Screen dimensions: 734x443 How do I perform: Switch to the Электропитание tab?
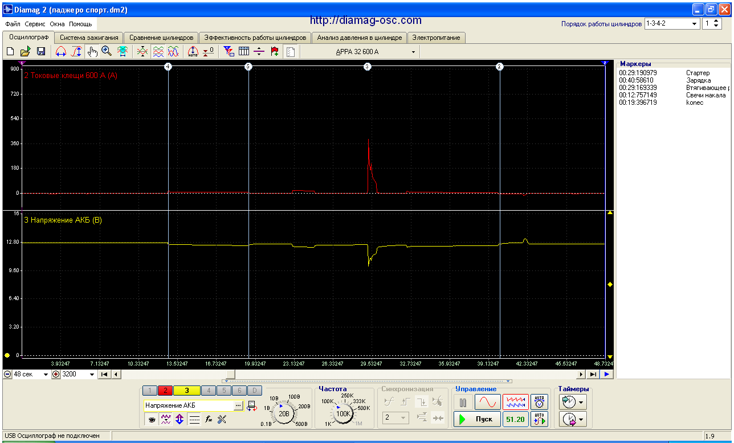point(437,38)
